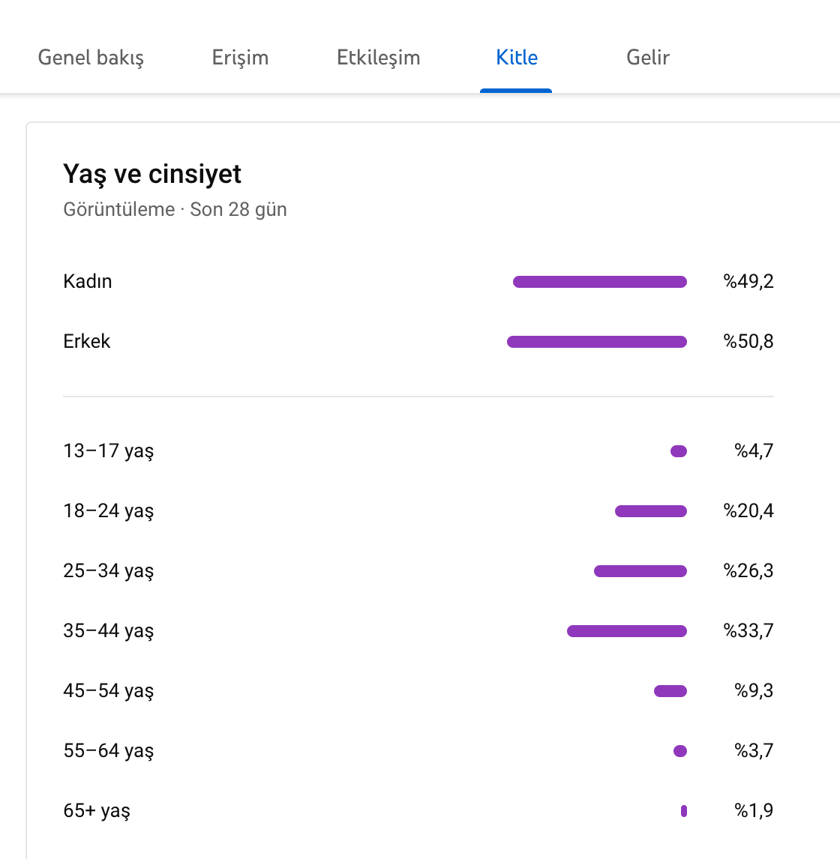Click the Kadın percentage bar

600,282
